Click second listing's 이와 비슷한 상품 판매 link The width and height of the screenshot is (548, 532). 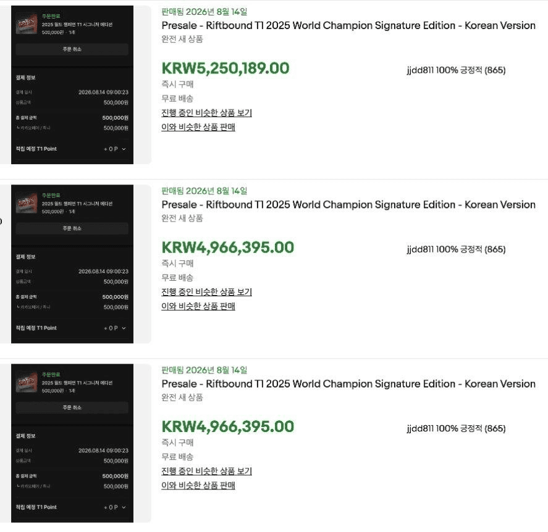click(198, 306)
